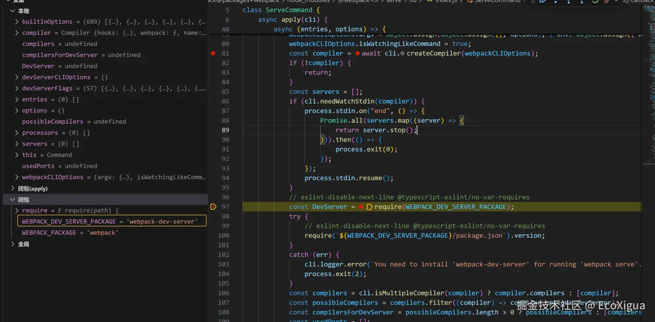This screenshot has width=655, height=322.
Task: Click the gray inline breakpoint dot before createCompiler
Action: [x=402, y=53]
